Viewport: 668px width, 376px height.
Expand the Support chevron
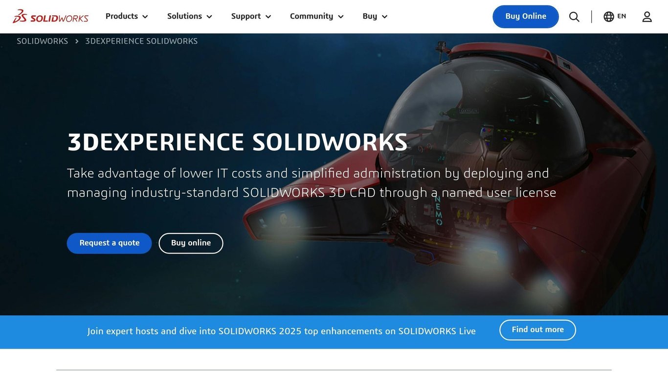(x=268, y=17)
